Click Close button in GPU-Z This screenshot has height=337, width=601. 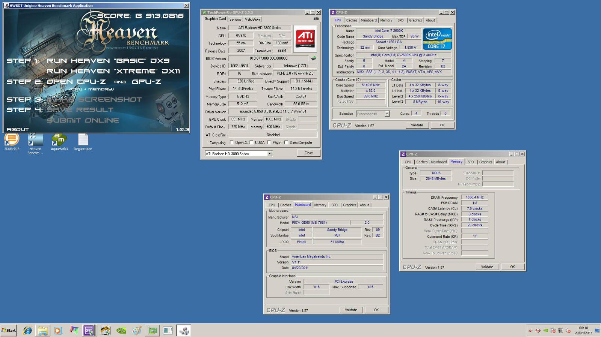click(x=308, y=153)
